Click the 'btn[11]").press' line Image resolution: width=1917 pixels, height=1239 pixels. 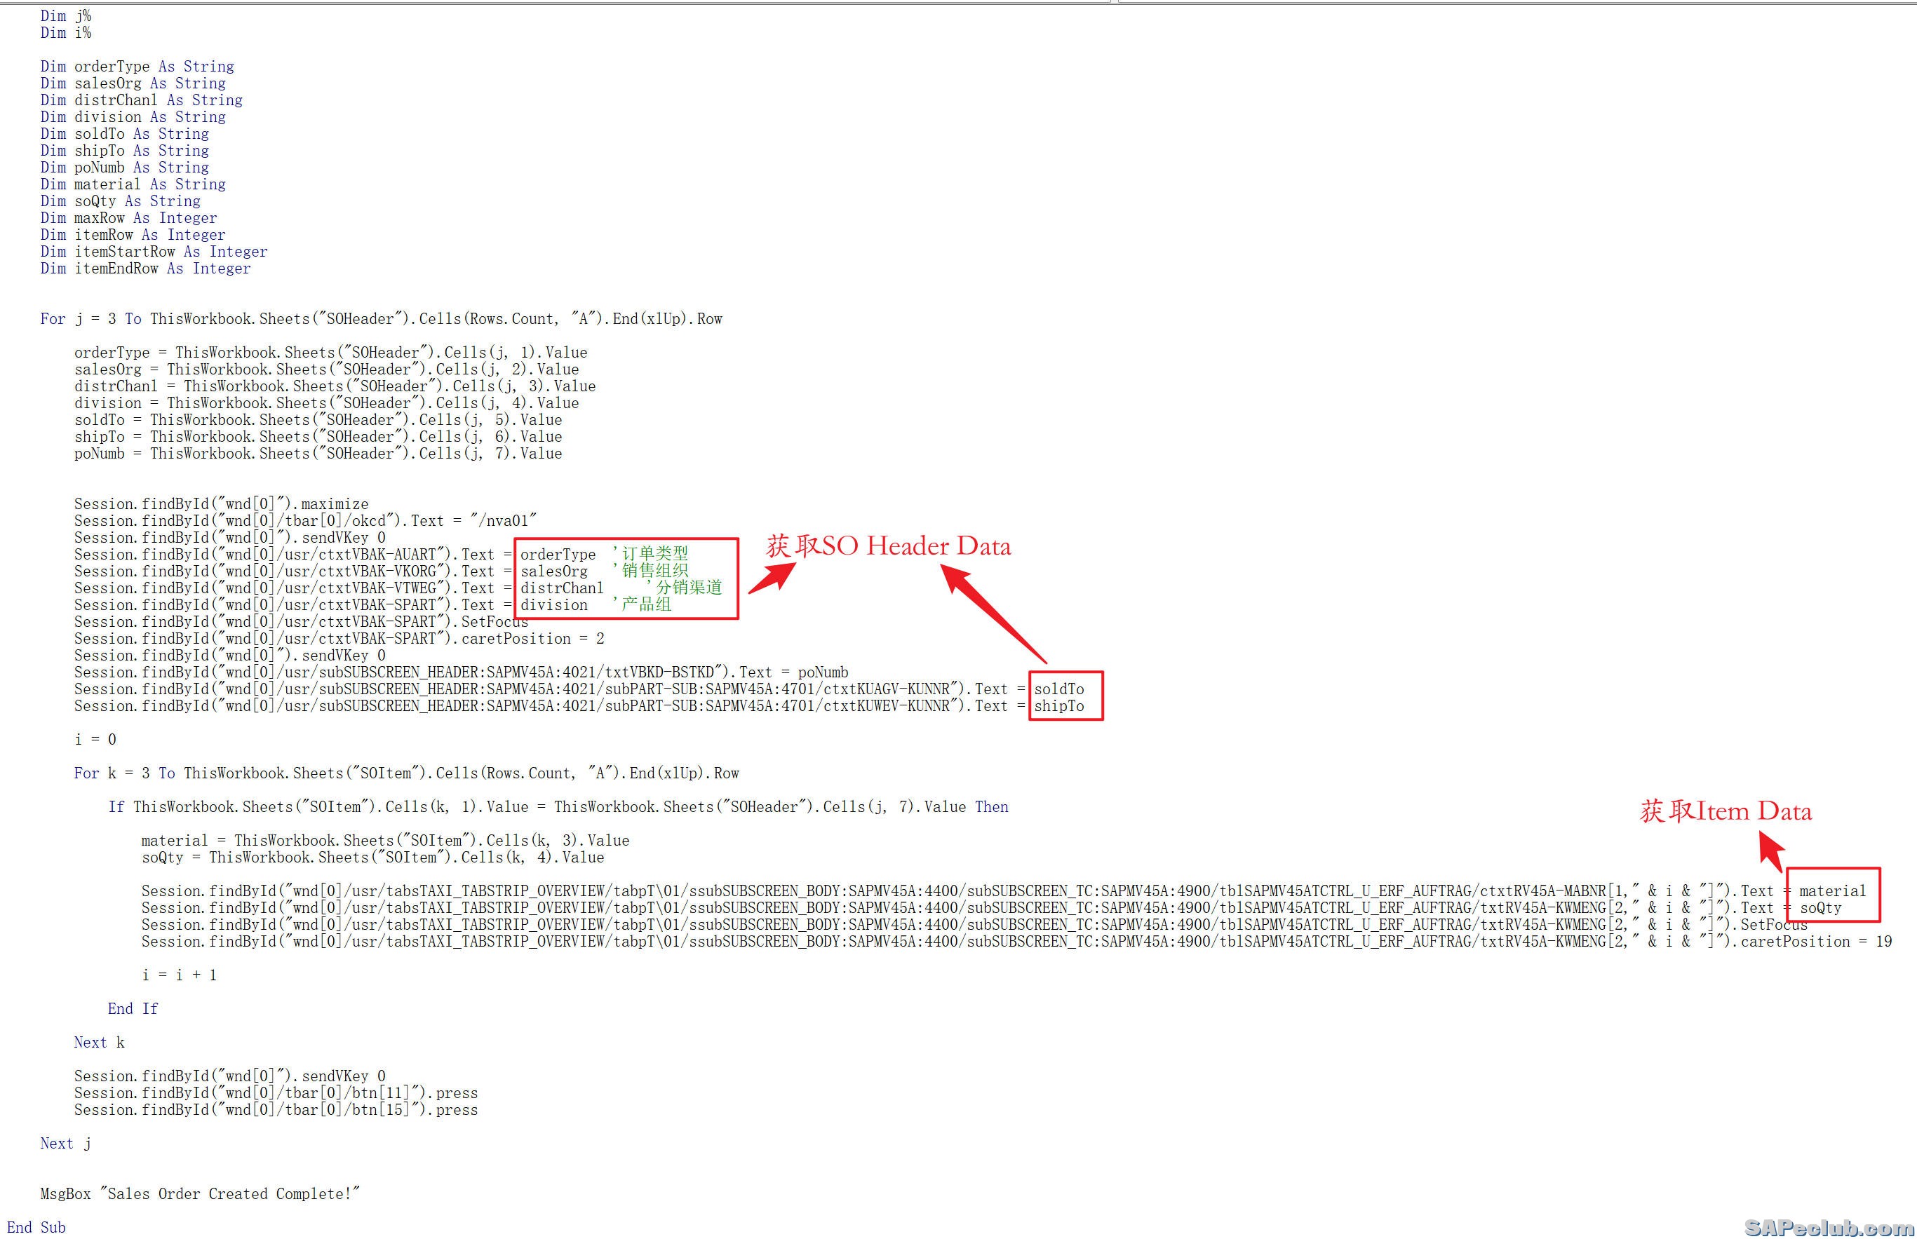276,1094
